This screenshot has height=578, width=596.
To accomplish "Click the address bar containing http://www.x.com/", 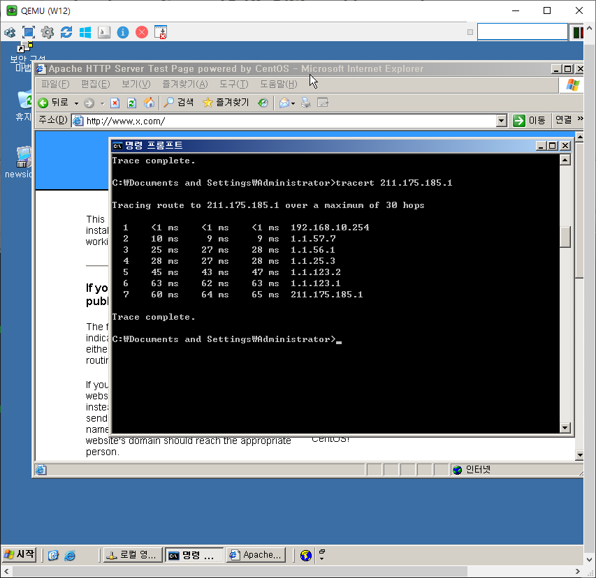I will pyautogui.click(x=289, y=121).
